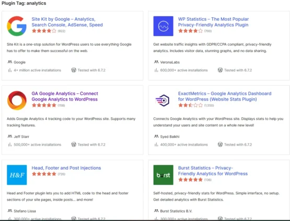Click the (158) review count

[62, 105]
